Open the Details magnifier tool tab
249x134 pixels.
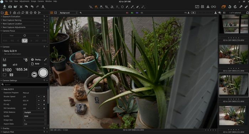[x=23, y=13]
